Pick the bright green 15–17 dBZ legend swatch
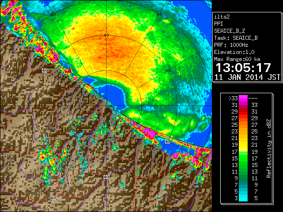 (243, 158)
